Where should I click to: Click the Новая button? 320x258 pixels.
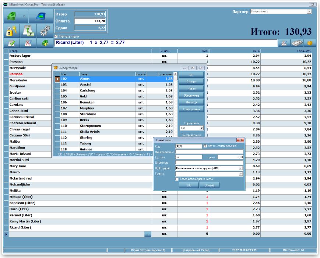point(191,89)
